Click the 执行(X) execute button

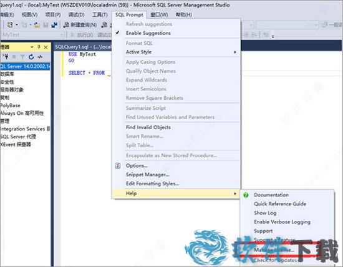click(82, 35)
